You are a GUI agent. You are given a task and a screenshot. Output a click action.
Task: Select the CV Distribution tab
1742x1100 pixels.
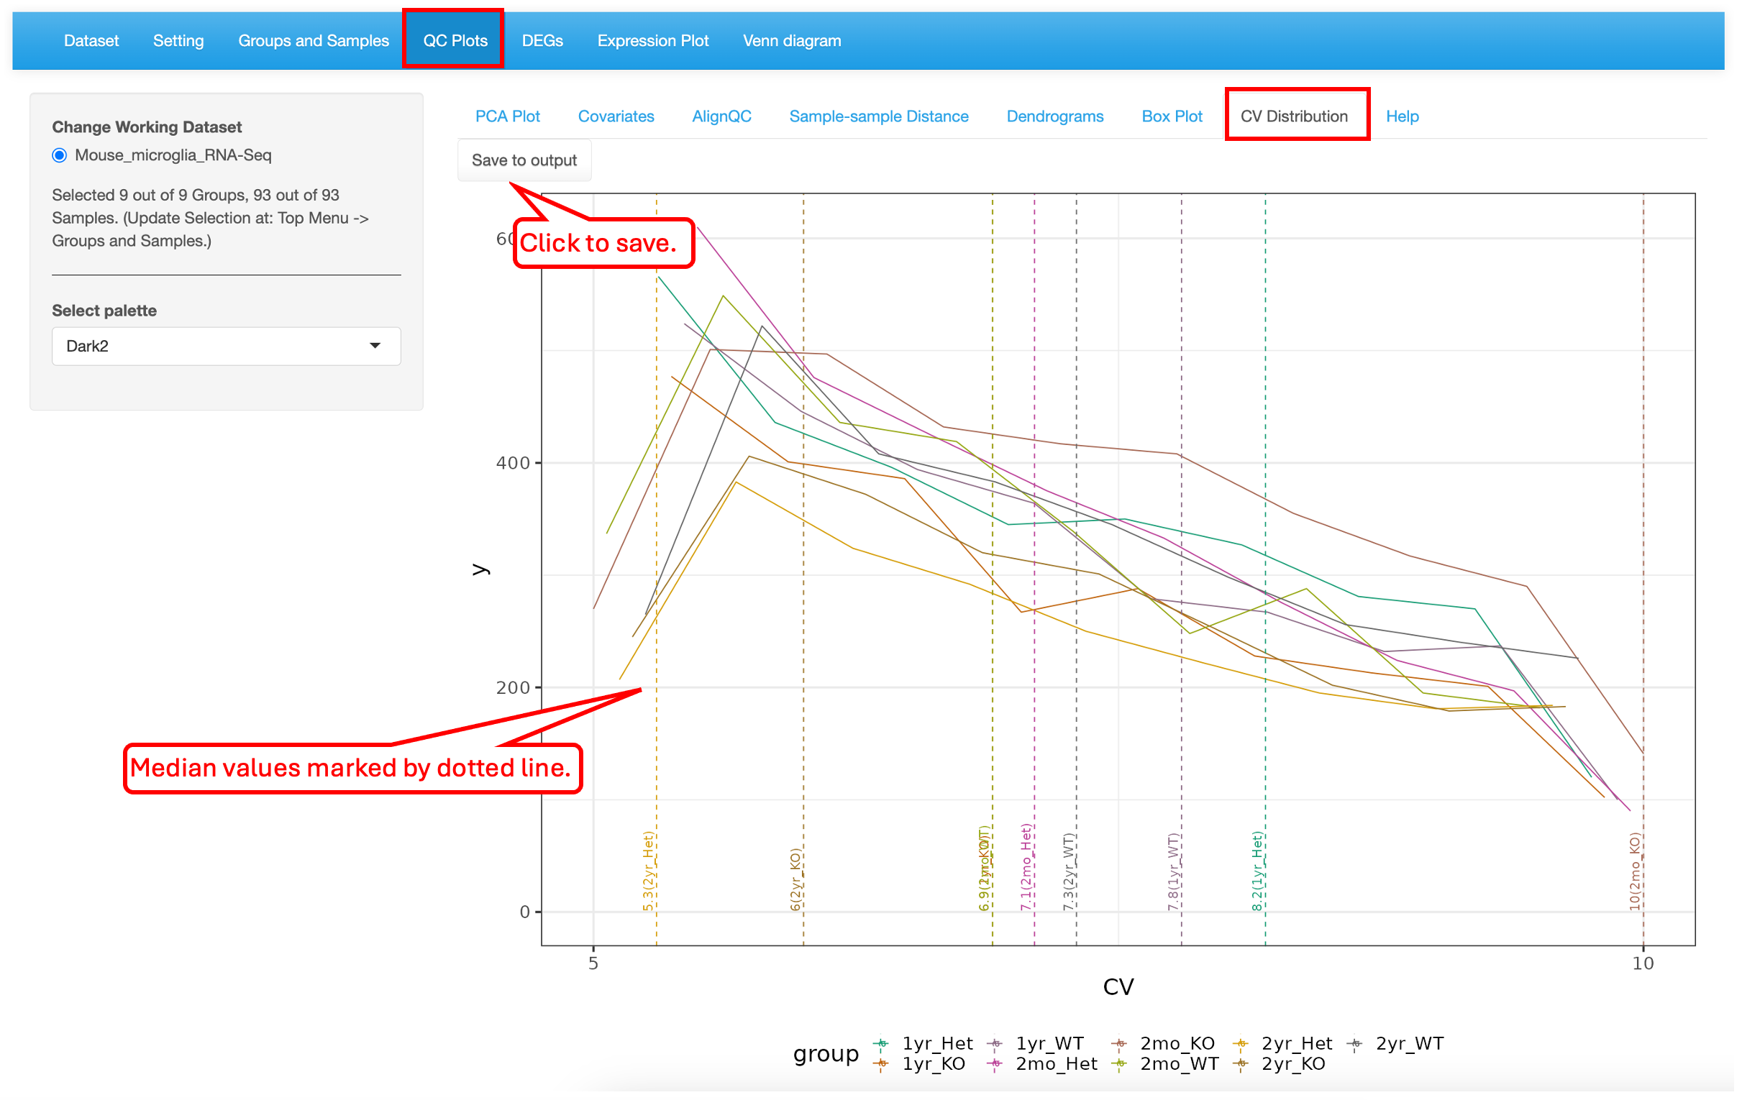(x=1294, y=116)
